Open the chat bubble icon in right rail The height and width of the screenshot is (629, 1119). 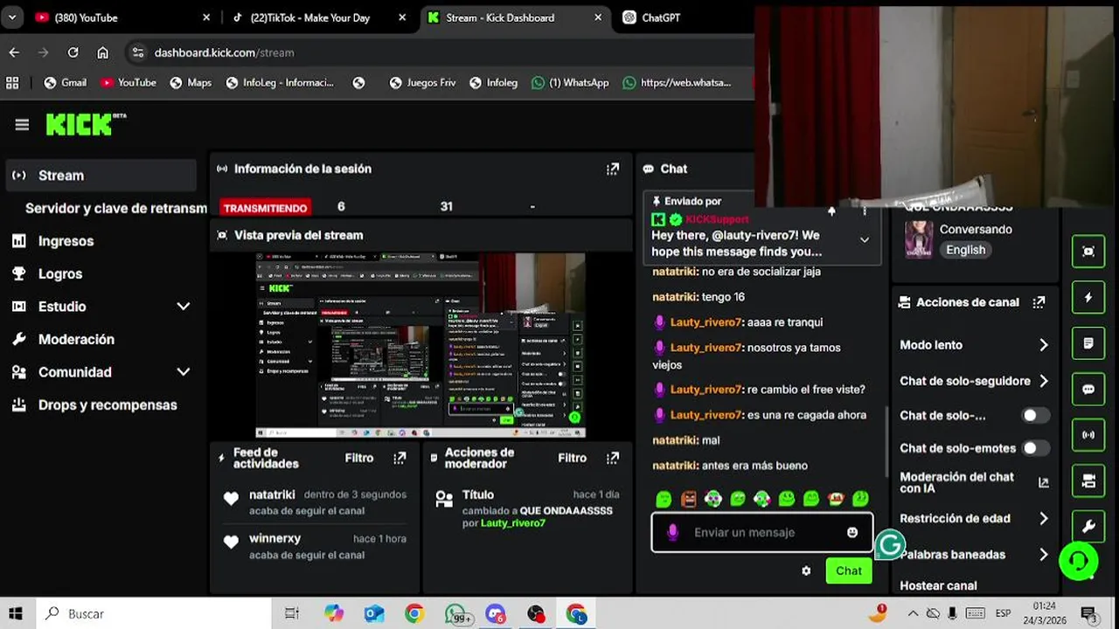tap(1088, 390)
